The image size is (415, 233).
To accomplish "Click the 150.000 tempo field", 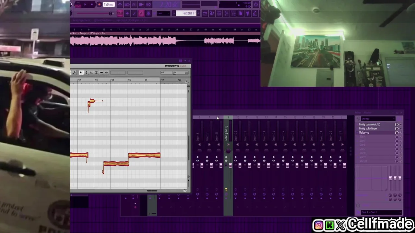I will (x=109, y=5).
